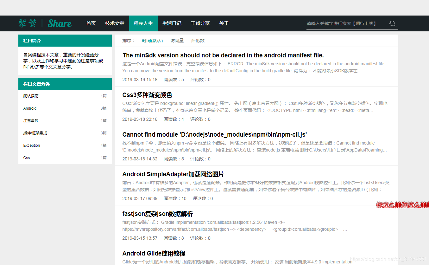Open the Css3多种渐变颜色 article

point(147,95)
